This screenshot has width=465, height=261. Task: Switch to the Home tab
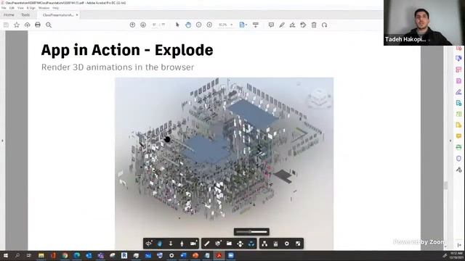coord(9,14)
